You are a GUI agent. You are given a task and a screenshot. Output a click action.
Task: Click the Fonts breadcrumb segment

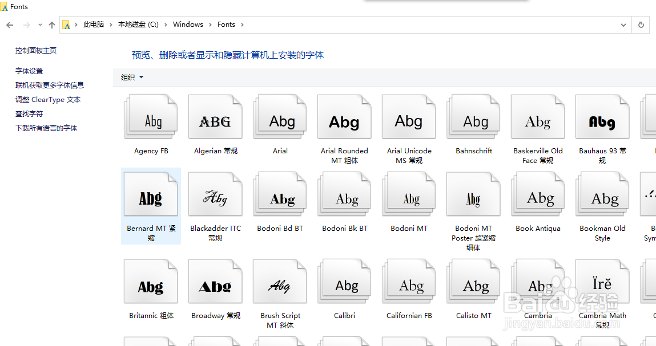click(226, 25)
